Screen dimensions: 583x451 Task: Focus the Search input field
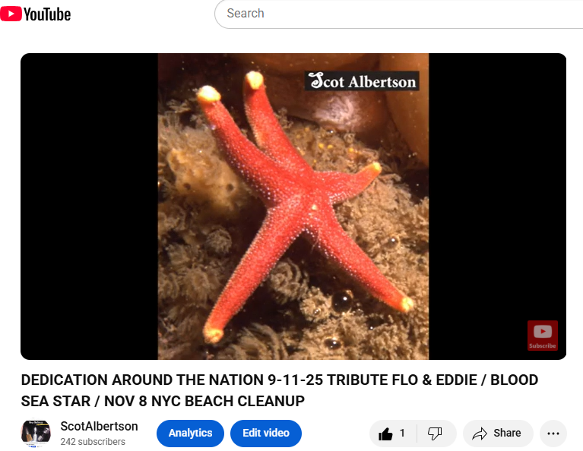(x=398, y=14)
